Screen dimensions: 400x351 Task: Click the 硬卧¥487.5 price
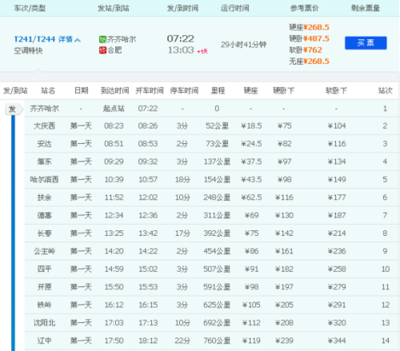(309, 38)
